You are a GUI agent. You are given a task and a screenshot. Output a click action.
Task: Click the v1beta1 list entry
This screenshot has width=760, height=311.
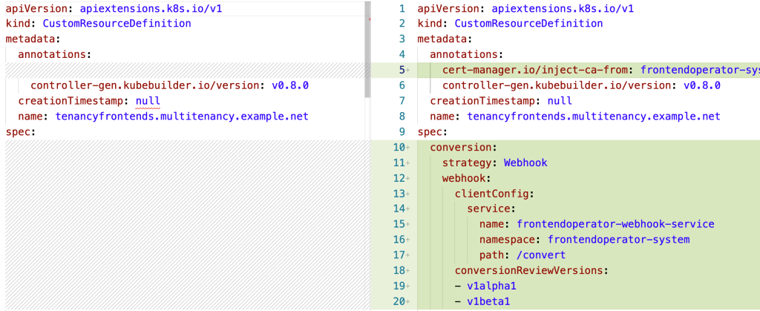coord(488,301)
